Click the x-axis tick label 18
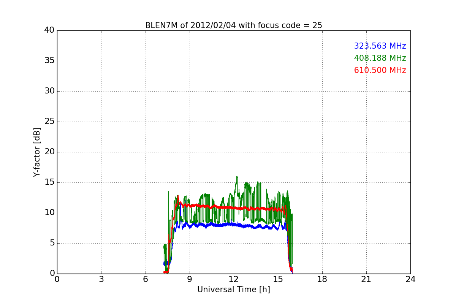This screenshot has height=304, width=456. click(322, 279)
